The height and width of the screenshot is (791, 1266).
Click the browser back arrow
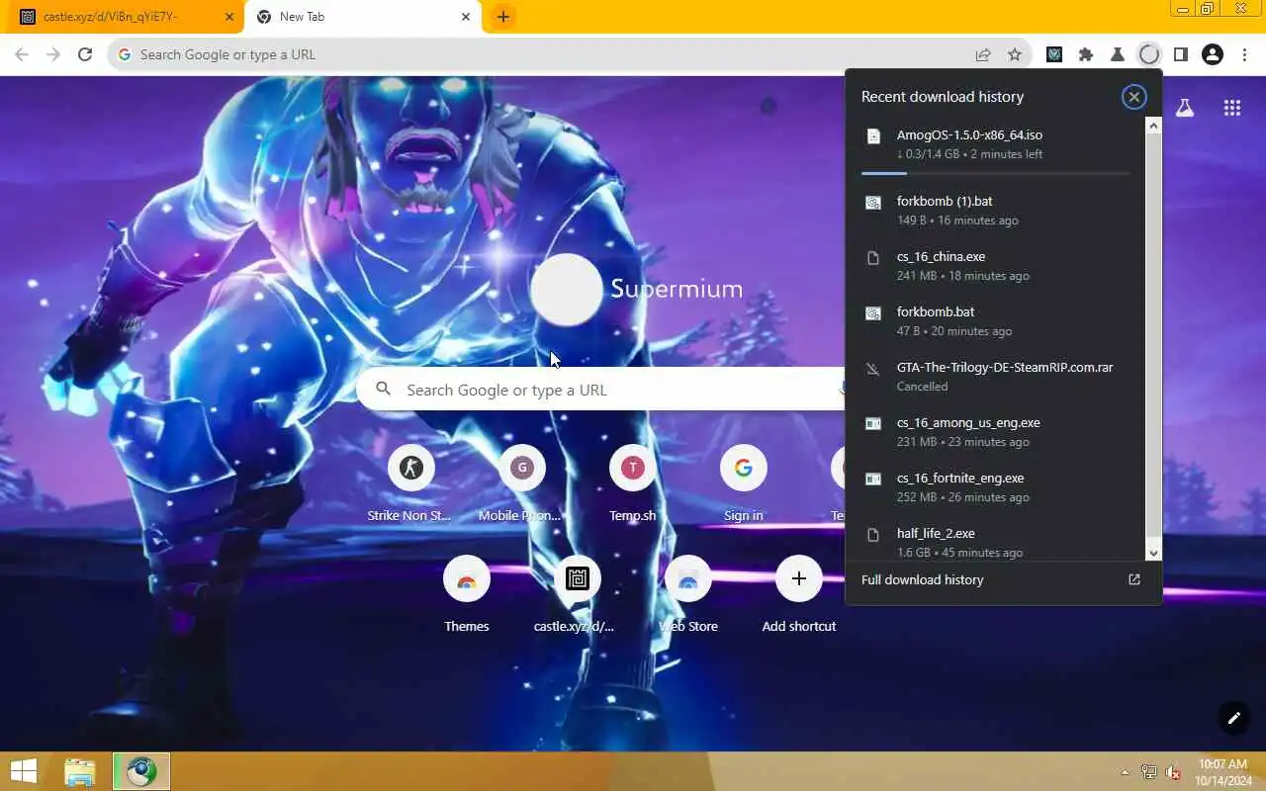[22, 54]
